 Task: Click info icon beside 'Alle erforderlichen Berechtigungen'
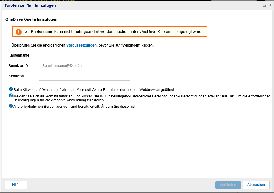point(11,106)
